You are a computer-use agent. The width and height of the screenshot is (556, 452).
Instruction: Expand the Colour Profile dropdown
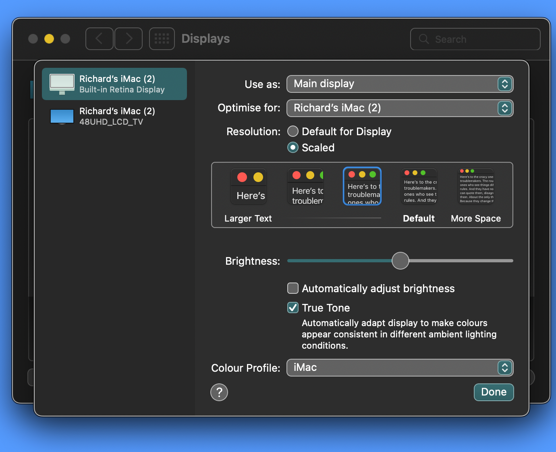[400, 368]
